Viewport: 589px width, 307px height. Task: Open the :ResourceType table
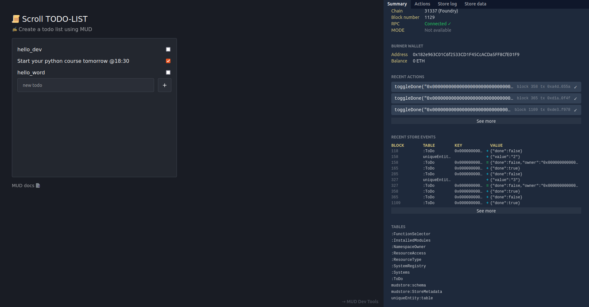click(x=406, y=260)
